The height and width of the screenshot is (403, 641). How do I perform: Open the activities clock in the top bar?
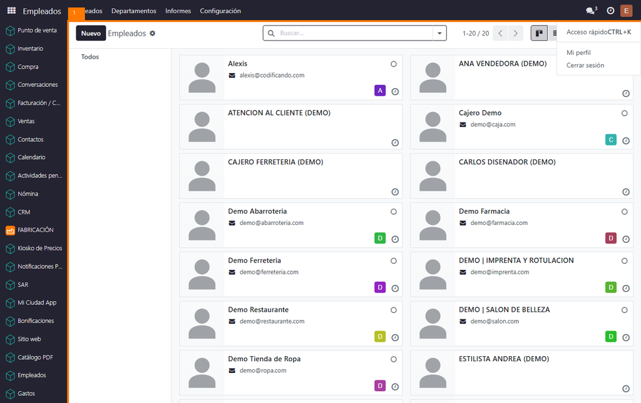pos(610,11)
